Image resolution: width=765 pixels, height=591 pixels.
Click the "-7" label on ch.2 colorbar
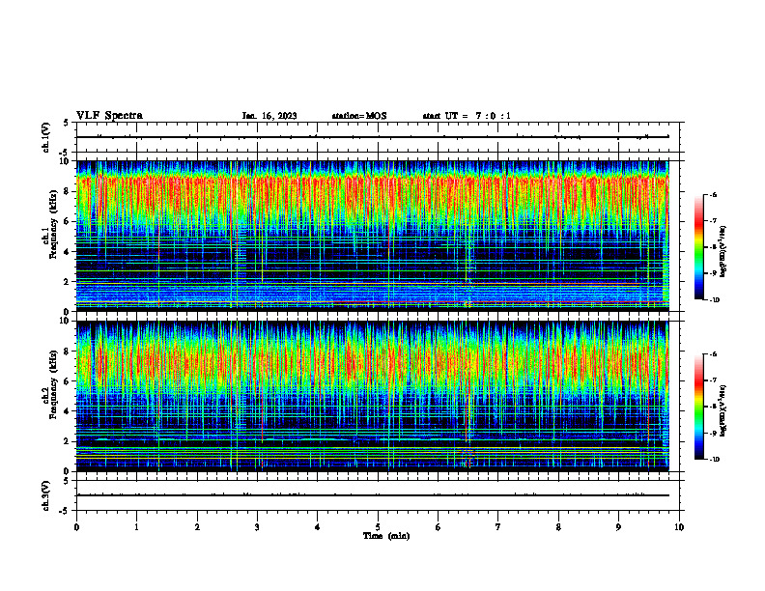(x=714, y=380)
